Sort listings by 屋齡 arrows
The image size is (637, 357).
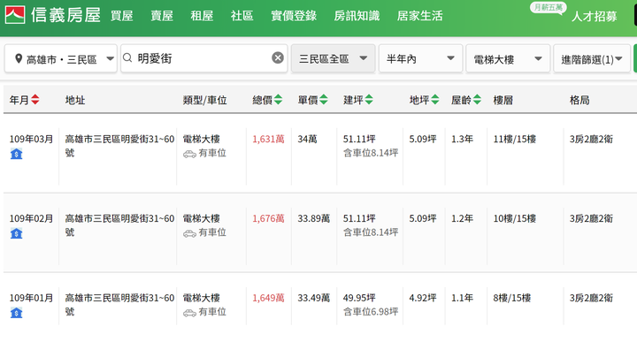[x=478, y=101]
